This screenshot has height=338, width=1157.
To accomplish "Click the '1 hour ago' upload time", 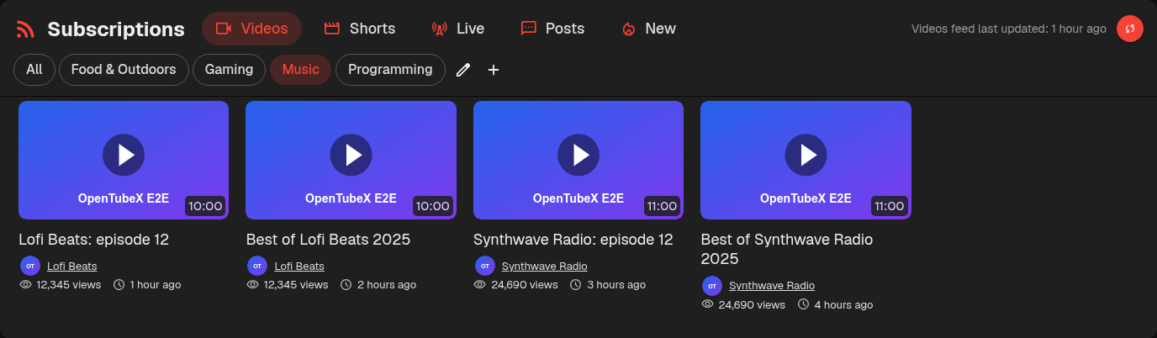I will (156, 285).
